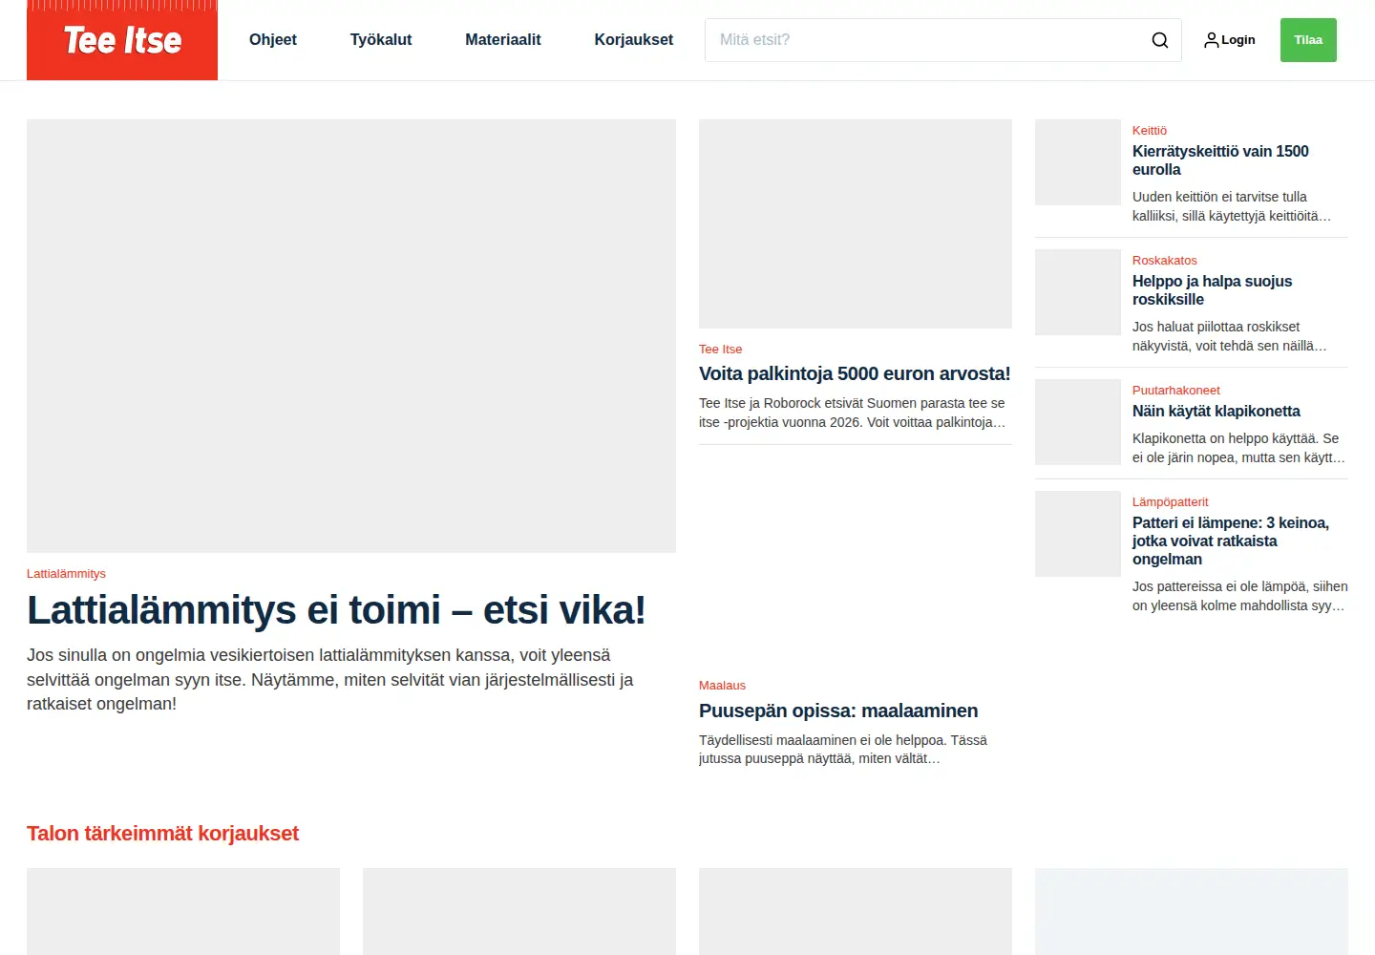The width and height of the screenshot is (1375, 955).
Task: Click the Lämpöpatterit category label
Action: 1170,502
